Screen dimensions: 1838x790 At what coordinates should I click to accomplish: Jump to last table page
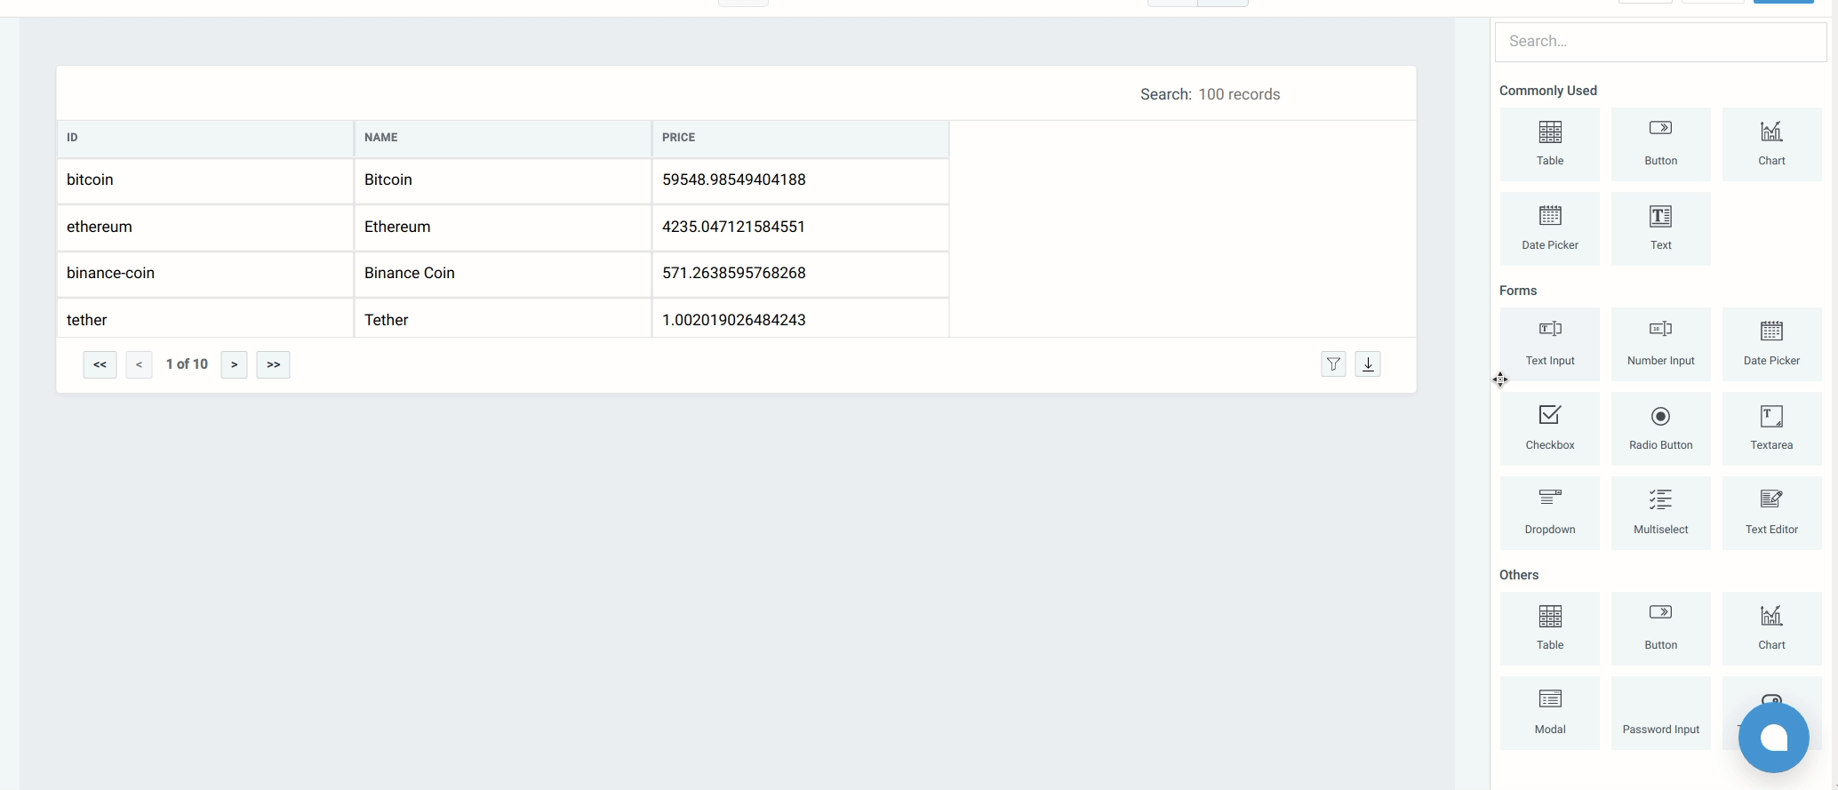273,364
